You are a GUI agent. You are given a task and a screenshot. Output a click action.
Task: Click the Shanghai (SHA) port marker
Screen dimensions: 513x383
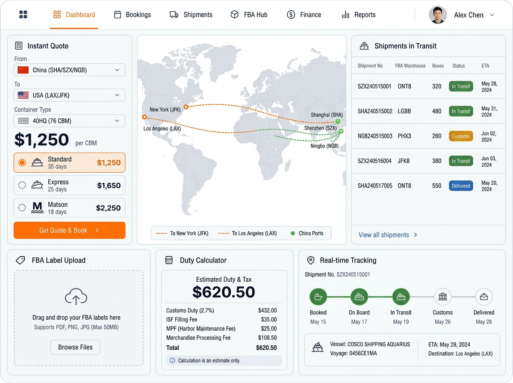(338, 122)
